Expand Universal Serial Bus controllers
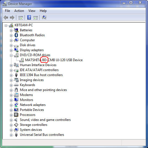Screen dimensions: 148x148 [11, 135]
